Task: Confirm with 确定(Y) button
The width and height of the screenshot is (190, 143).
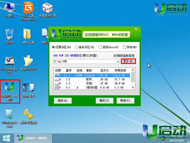Action: coord(104,101)
